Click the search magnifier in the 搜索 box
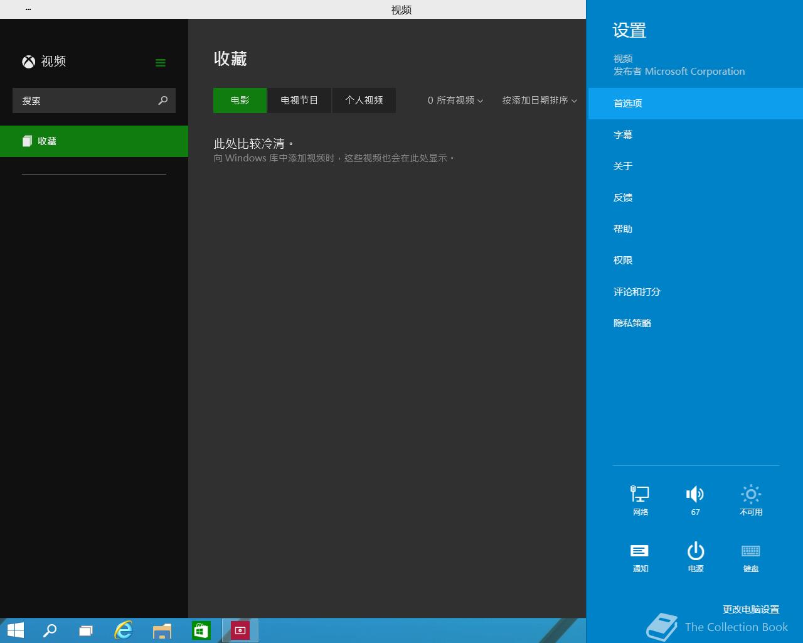 point(163,100)
